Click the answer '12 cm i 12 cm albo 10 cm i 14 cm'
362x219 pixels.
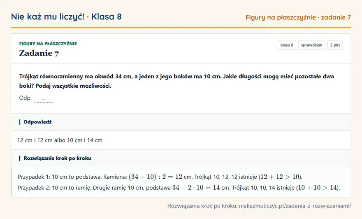60,140
